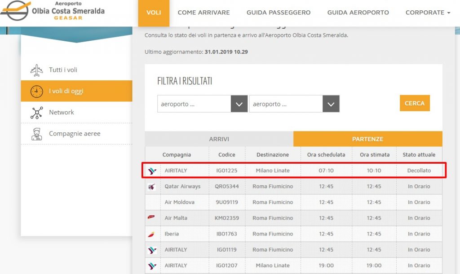460x274 pixels.
Task: Click flight code IG01119
Action: 227,250
